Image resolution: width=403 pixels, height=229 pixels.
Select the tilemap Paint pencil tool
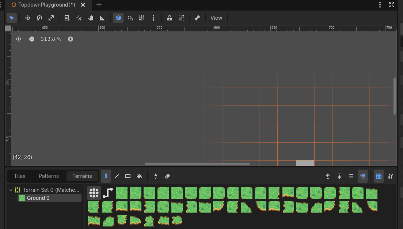pos(106,176)
